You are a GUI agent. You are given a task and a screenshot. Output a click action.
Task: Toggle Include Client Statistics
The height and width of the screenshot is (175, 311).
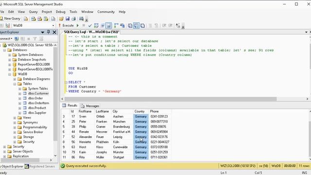122,25
